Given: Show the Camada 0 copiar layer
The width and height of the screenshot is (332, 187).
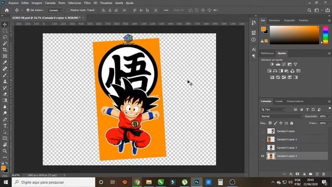Looking at the screenshot, I should pos(262,131).
